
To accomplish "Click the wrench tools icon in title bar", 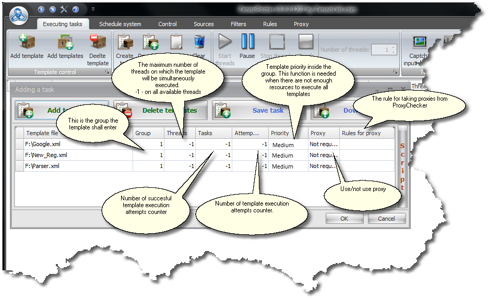I will click(64, 9).
